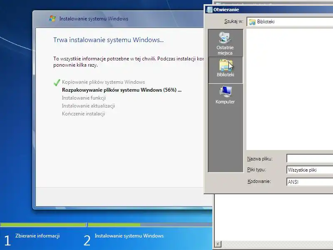Click the Nazwa pliku input field

[310, 158]
